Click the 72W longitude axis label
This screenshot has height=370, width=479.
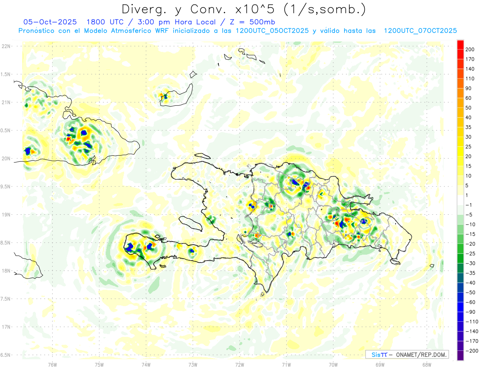tap(239, 365)
